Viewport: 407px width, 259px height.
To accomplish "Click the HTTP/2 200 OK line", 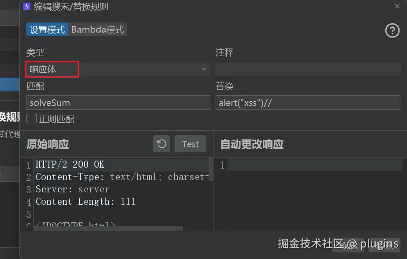I will pos(70,165).
